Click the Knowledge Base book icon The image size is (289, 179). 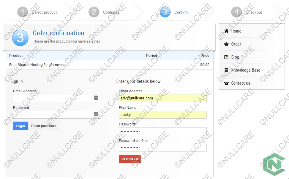point(226,70)
